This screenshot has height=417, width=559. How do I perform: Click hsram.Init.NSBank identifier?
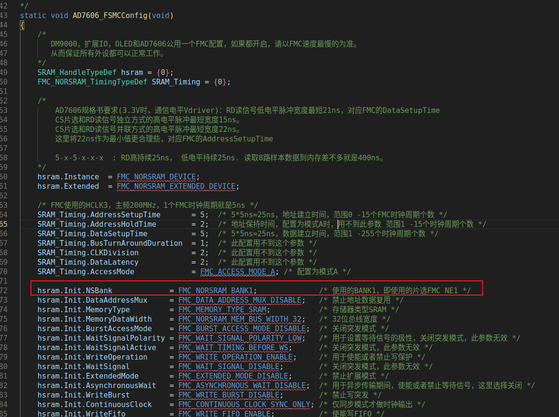[75, 291]
